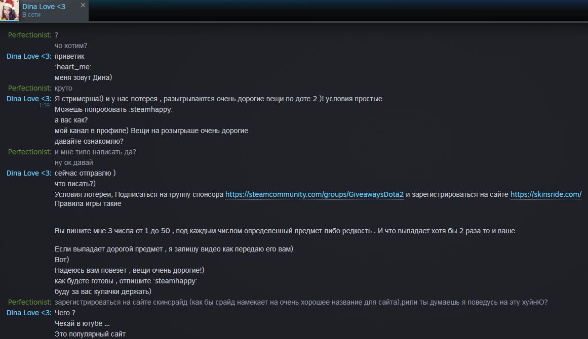Click Dina Love <3 name beside "сейчас отправлю"
This screenshot has width=588, height=339.
(x=29, y=173)
